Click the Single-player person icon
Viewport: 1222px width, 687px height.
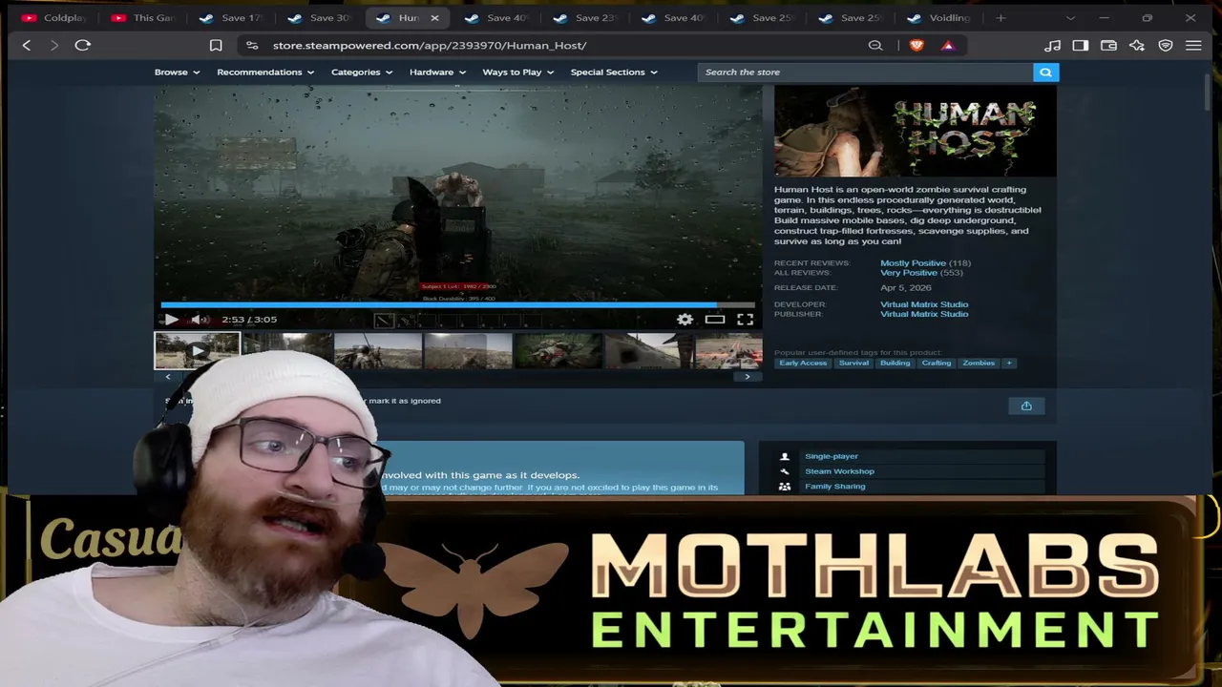click(x=785, y=456)
